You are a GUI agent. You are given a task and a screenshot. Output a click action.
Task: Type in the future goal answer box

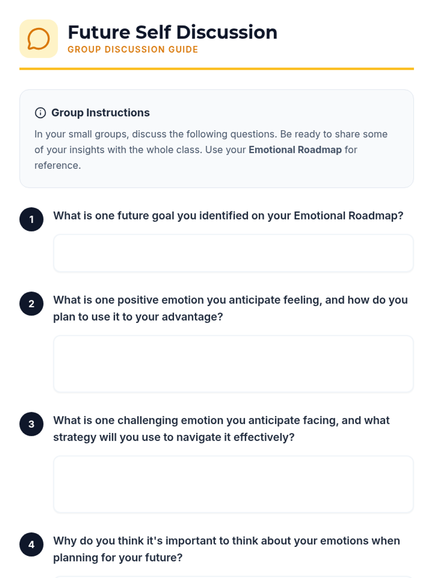coord(233,253)
